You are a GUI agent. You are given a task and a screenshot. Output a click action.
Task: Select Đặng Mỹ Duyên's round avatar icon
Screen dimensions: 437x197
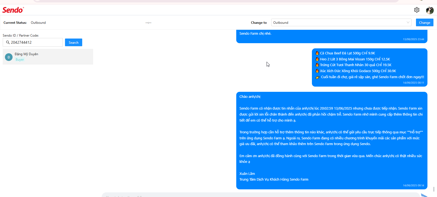click(x=9, y=57)
